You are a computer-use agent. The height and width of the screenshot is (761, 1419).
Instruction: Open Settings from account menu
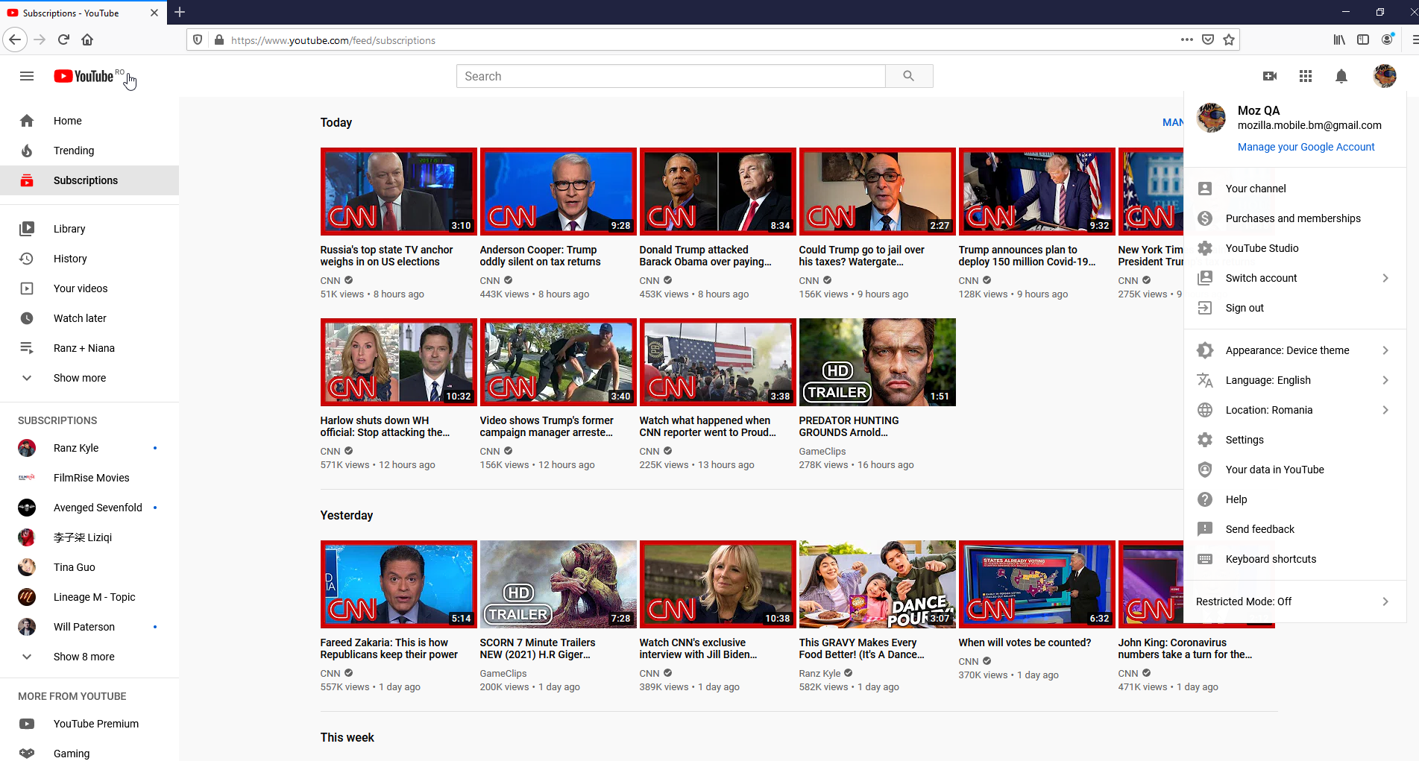(x=1295, y=440)
